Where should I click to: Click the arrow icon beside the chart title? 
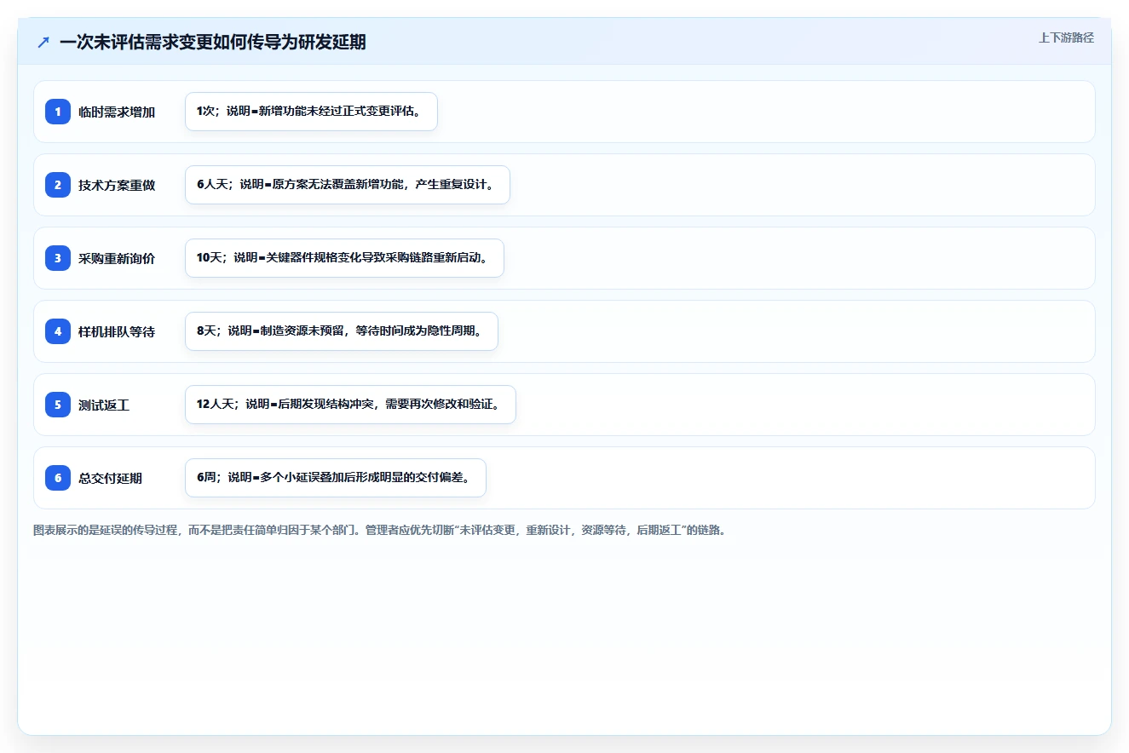[43, 43]
